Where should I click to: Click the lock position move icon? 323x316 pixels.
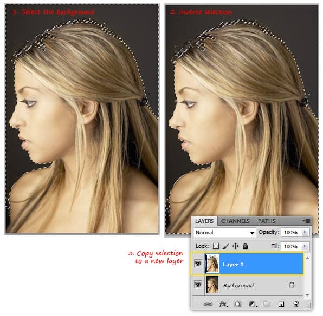(x=235, y=246)
